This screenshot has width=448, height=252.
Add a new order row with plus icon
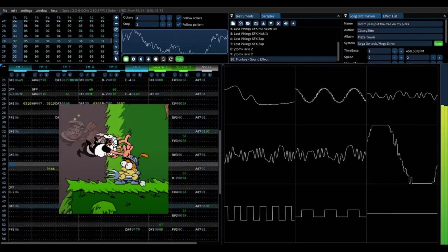116,17
